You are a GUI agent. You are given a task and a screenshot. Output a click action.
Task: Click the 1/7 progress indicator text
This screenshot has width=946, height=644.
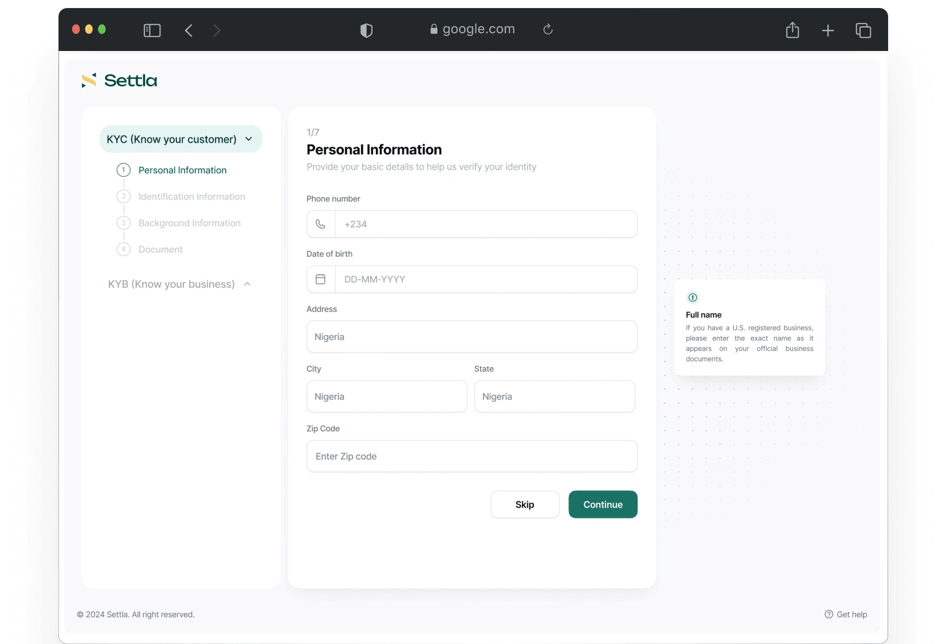[x=313, y=132]
